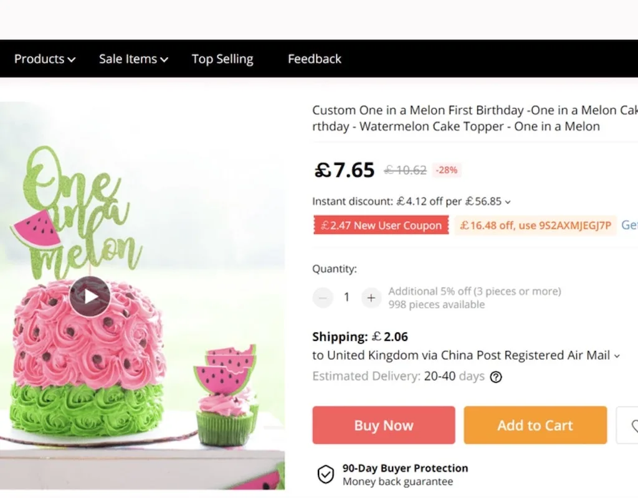Click the quantity number field
This screenshot has height=498, width=638.
click(347, 298)
